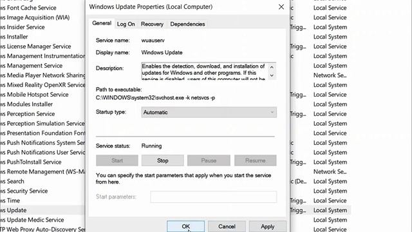Close the Windows Update Properties dialog
The width and height of the screenshot is (412, 232).
pos(281,7)
